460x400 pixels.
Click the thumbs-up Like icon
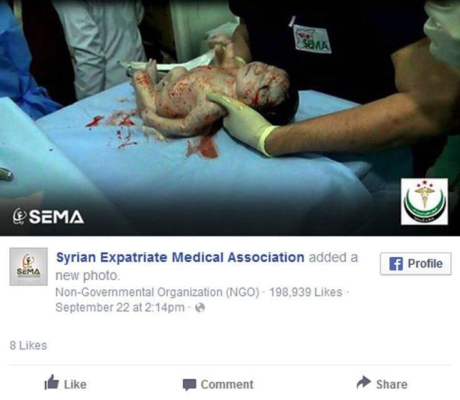(x=51, y=382)
